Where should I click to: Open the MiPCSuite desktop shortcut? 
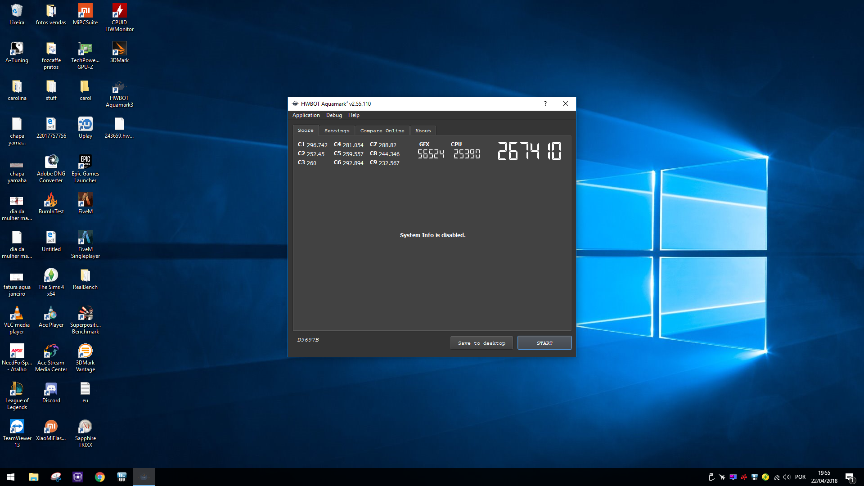pos(85,14)
